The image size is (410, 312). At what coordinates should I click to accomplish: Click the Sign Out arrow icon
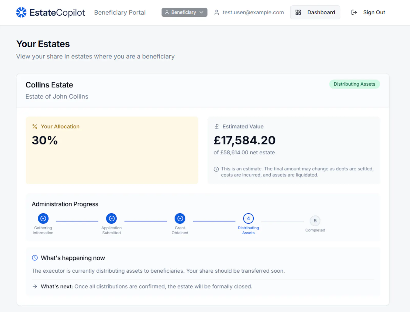[354, 12]
